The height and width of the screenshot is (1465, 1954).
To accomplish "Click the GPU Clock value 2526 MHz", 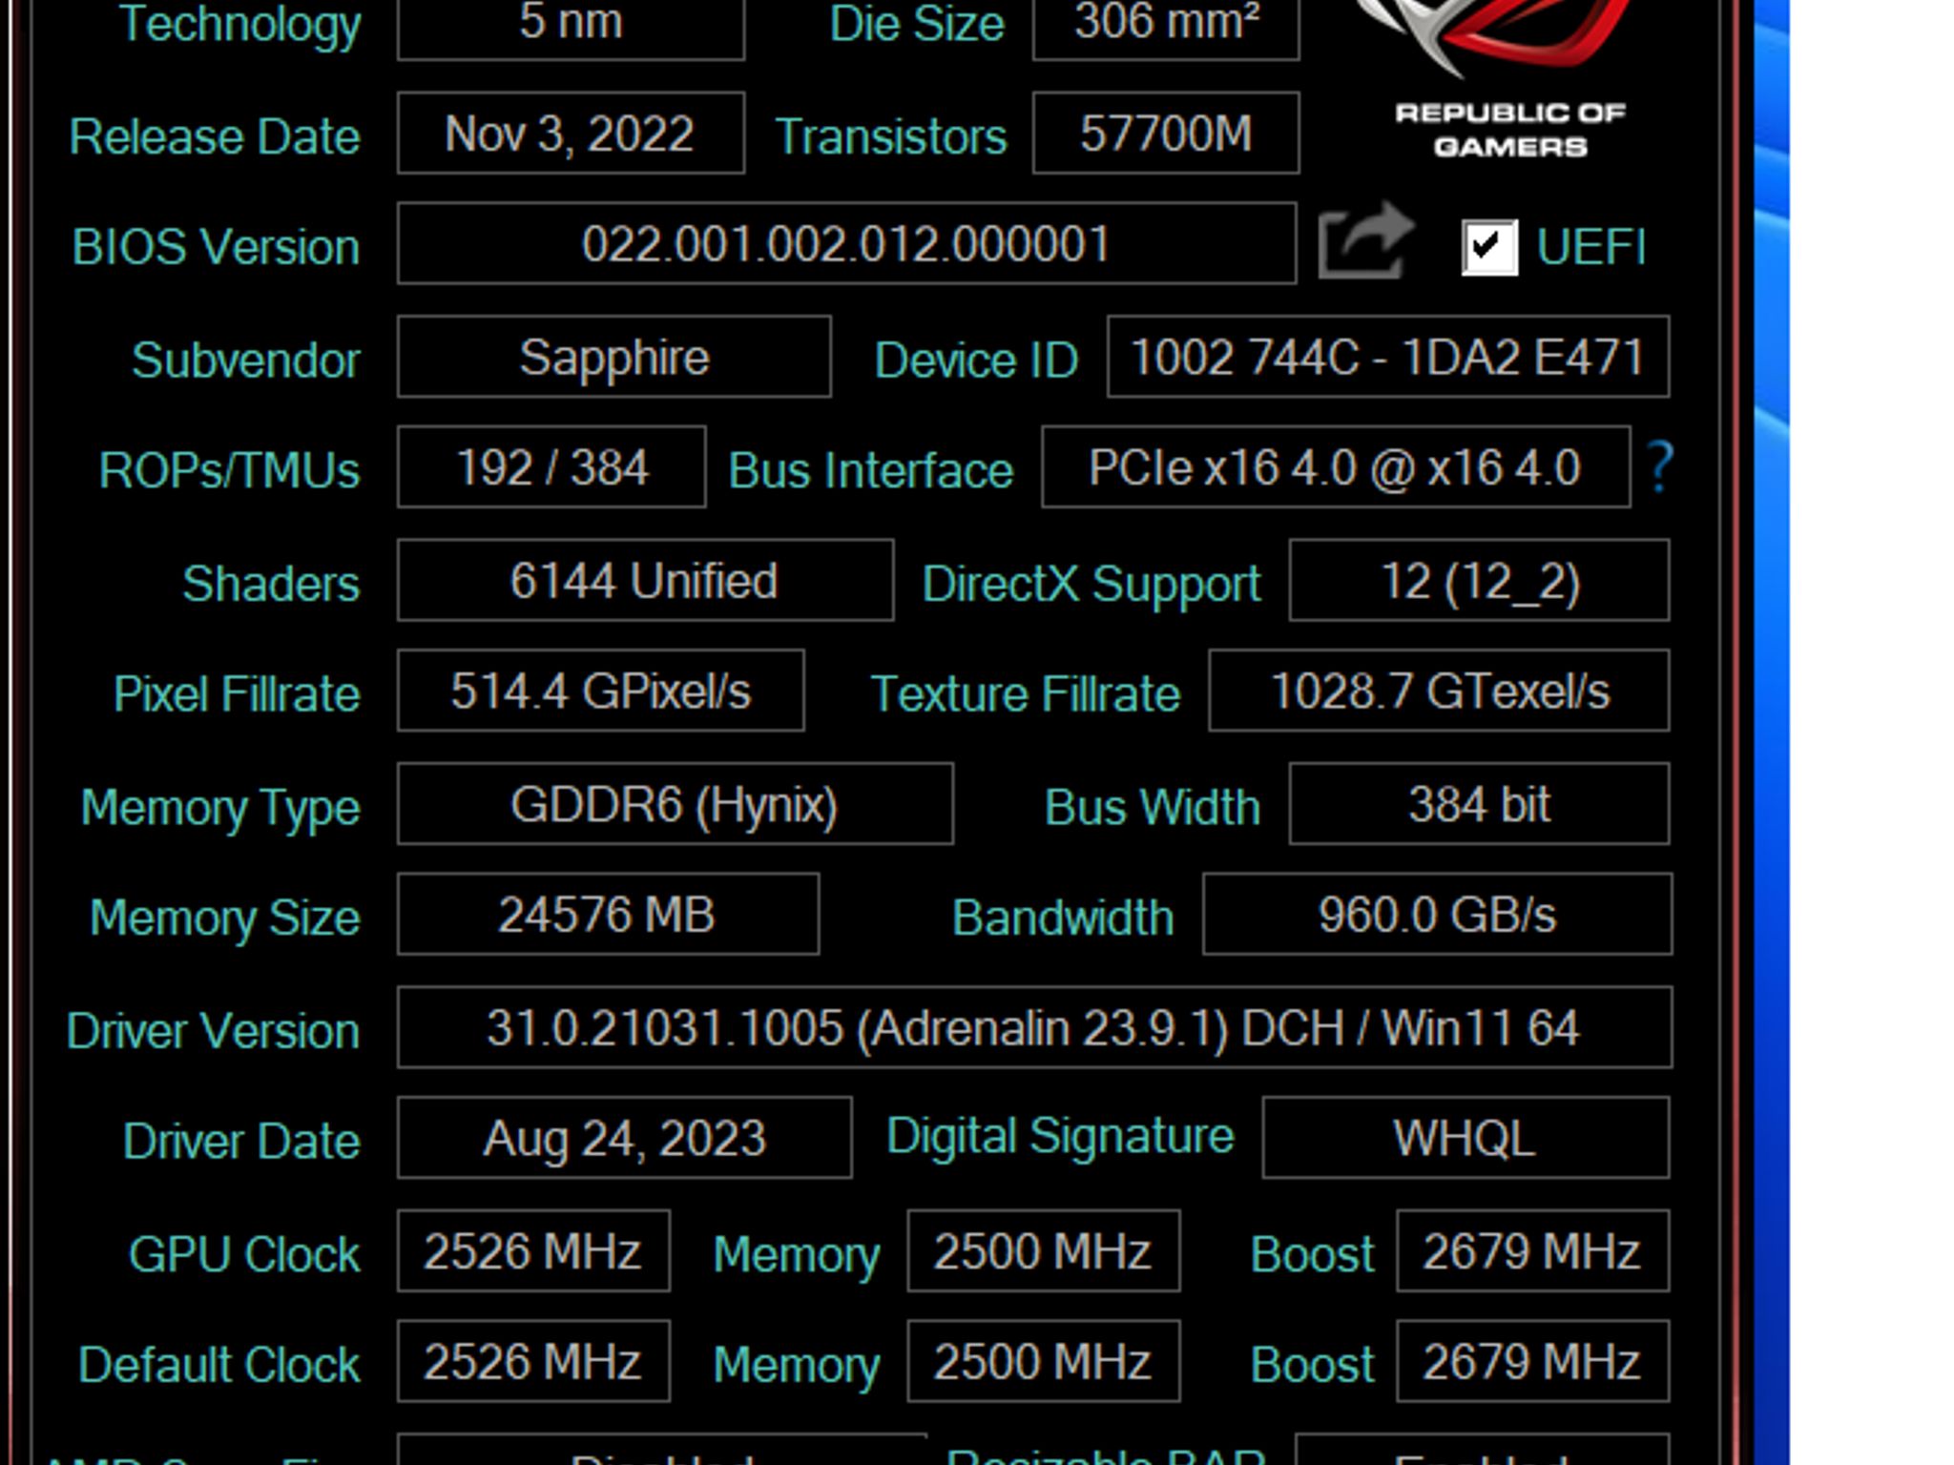I will click(x=533, y=1251).
